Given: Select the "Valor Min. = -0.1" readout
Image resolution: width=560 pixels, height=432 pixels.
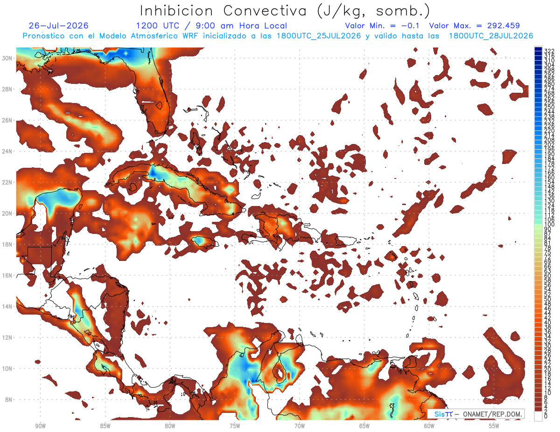Looking at the screenshot, I should [382, 26].
